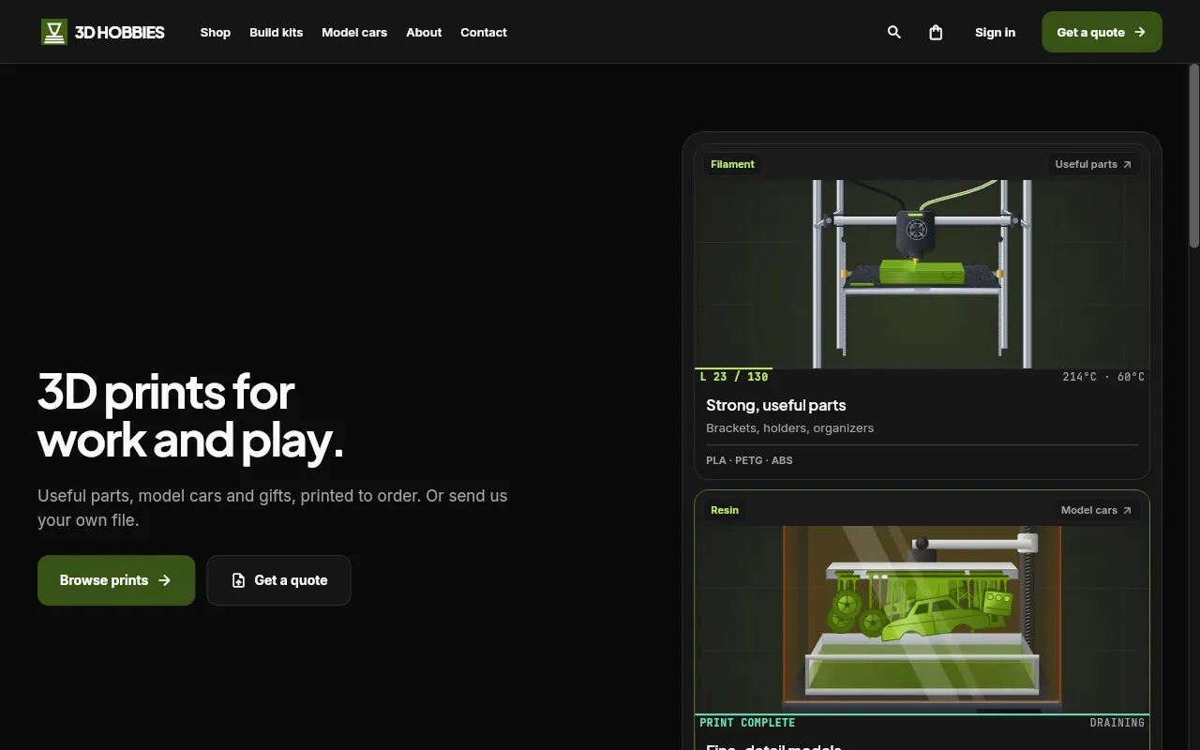Click the Resin badge label

(x=725, y=510)
